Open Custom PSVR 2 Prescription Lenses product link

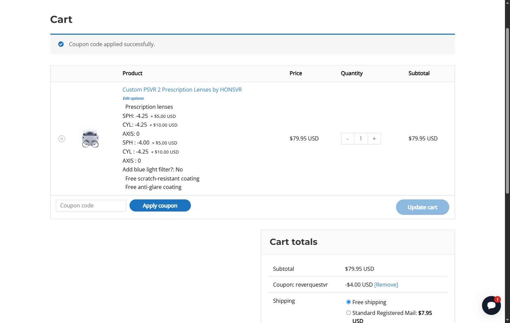point(182,90)
